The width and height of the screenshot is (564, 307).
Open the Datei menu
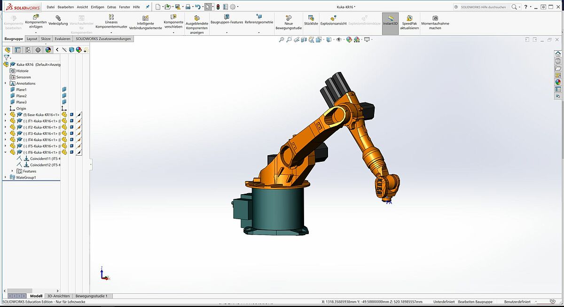51,7
